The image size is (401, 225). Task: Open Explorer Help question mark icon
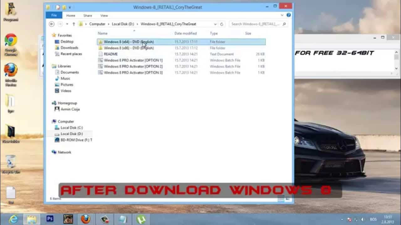(x=289, y=15)
